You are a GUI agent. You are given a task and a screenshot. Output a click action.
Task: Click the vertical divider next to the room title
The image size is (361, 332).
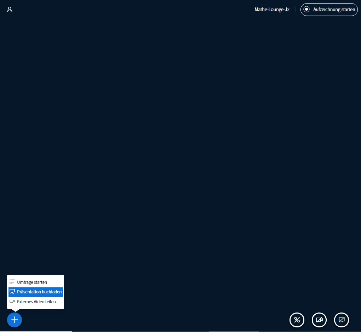295,10
